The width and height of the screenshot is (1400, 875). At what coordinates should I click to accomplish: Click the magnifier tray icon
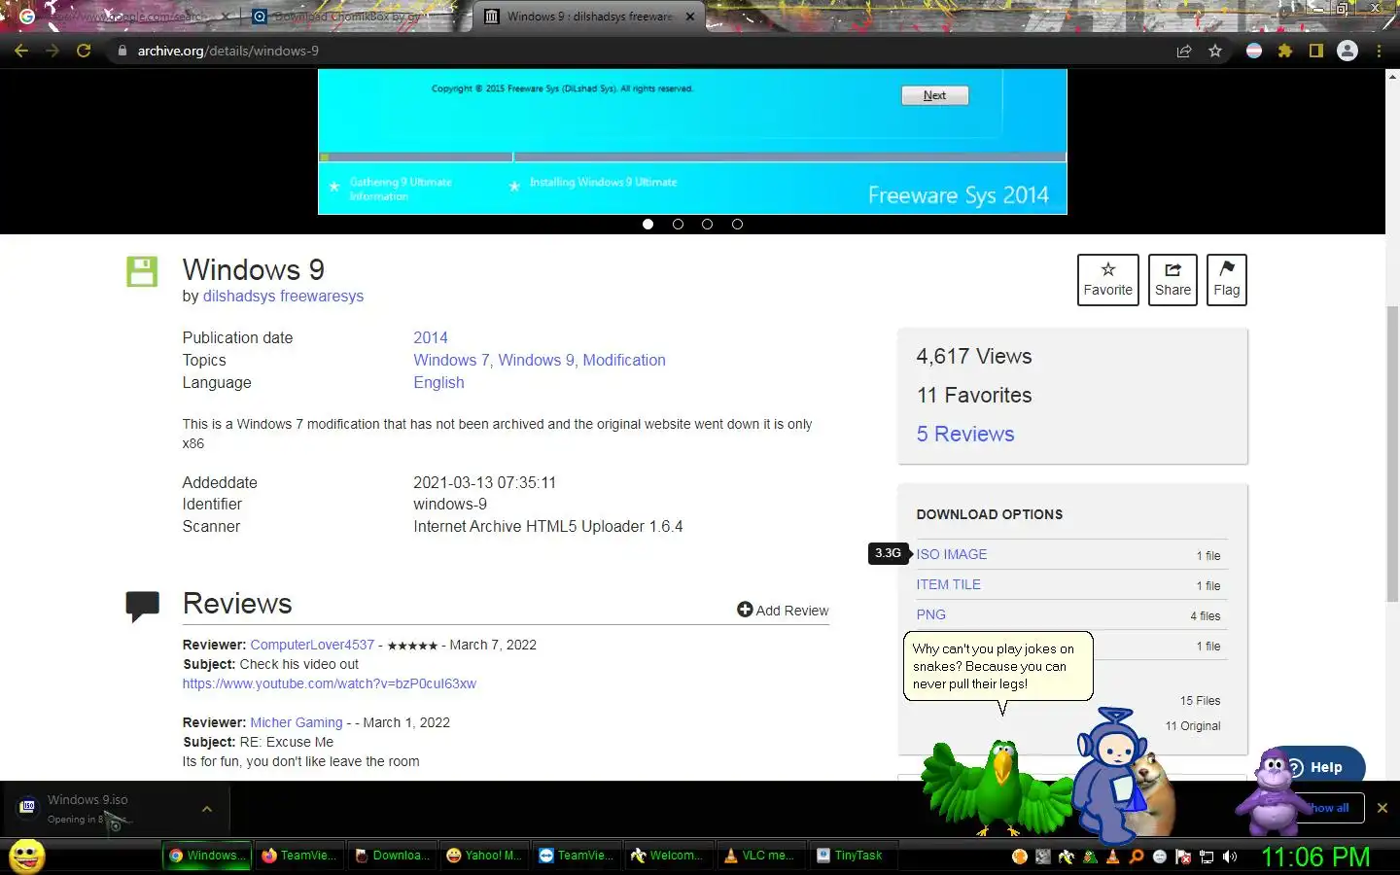point(1137,857)
